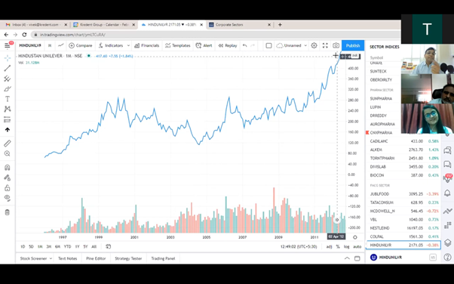This screenshot has width=454, height=284.
Task: Select the YTD date range
Action: 67,246
